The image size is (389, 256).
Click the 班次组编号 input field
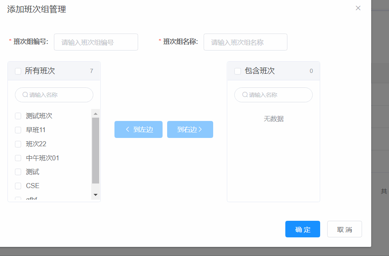(x=96, y=42)
